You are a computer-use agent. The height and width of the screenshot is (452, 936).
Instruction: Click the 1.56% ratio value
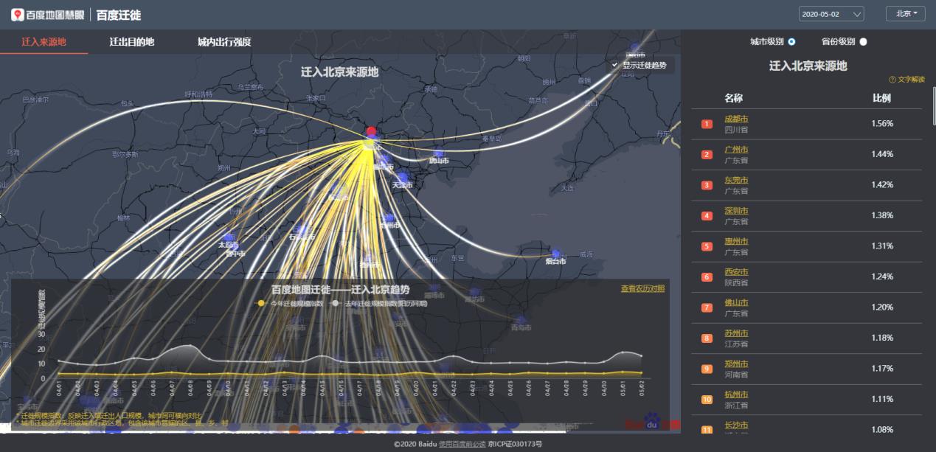[x=882, y=123]
